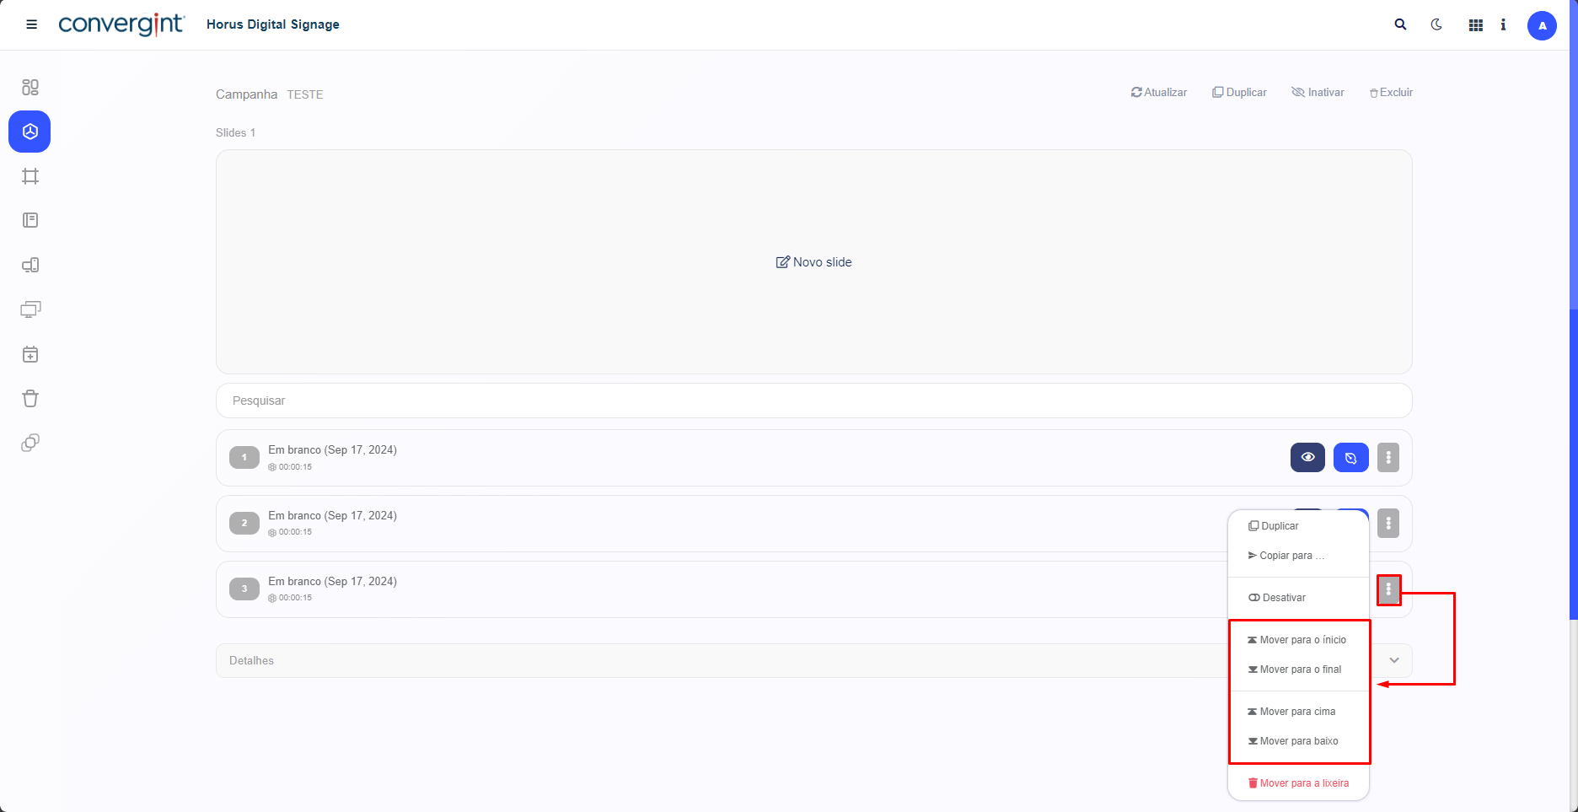1578x812 pixels.
Task: Click Novo slide to add slide
Action: coord(813,262)
